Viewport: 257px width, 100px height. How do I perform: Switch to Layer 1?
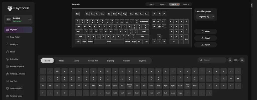163,5
